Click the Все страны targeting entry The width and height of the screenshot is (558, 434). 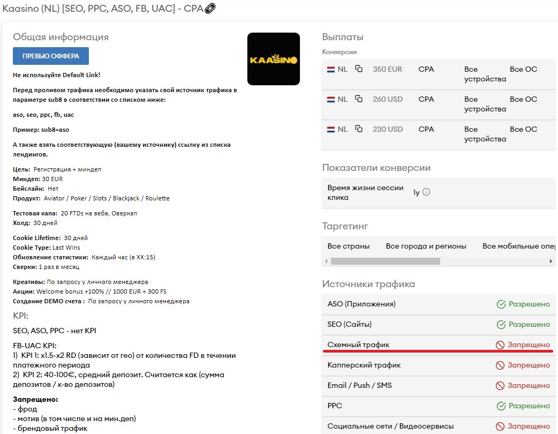[349, 246]
